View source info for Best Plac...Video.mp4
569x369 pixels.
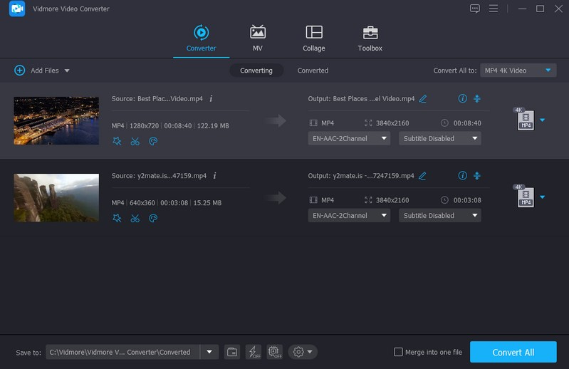(x=211, y=99)
